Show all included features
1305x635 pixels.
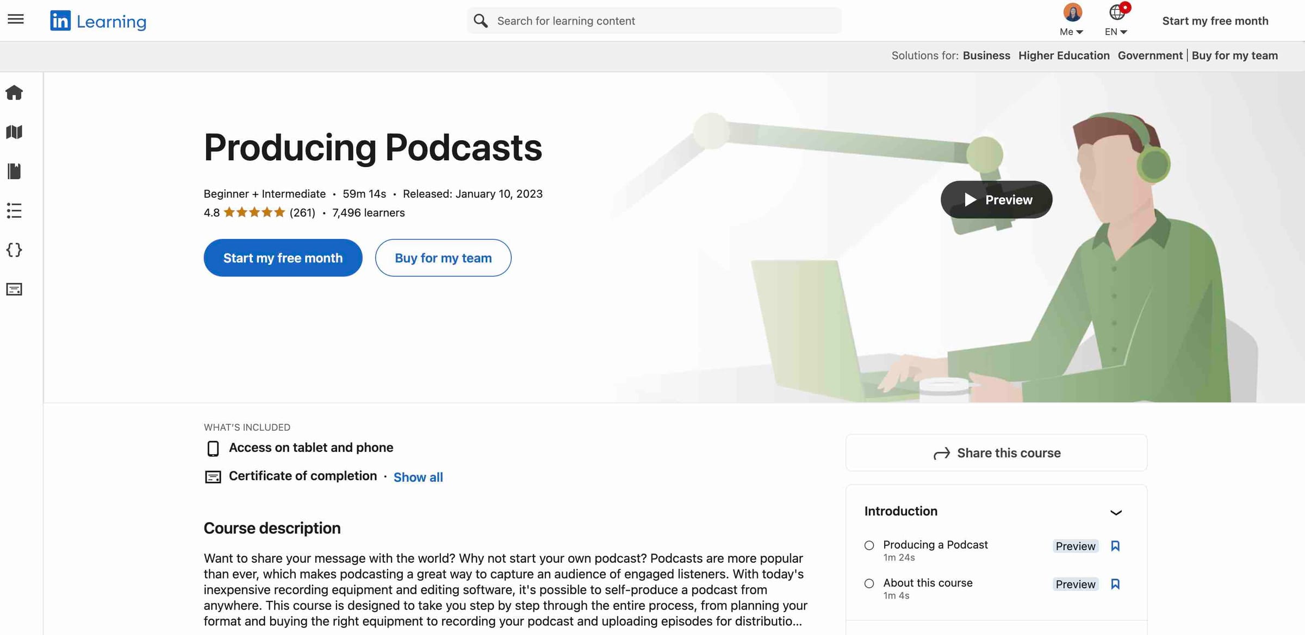pyautogui.click(x=418, y=477)
